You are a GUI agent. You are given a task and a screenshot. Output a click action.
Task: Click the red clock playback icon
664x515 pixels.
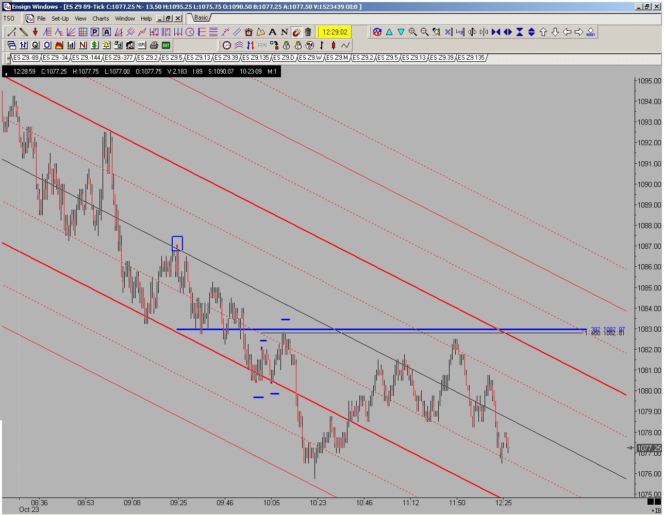[227, 45]
